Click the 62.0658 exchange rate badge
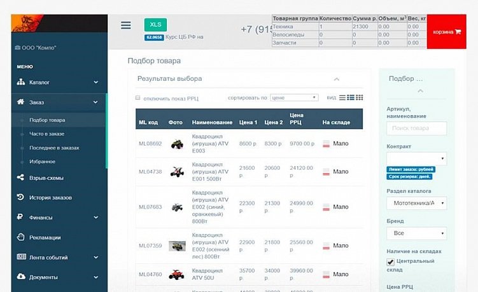Screen dimensions: 478x292 click(154, 37)
